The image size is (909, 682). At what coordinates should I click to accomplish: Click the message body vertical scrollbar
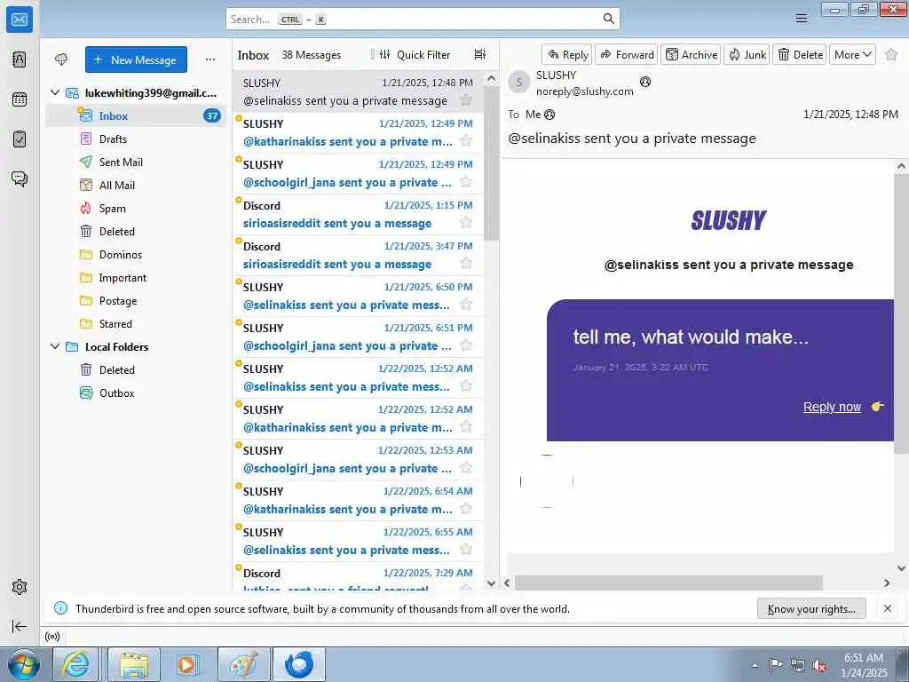click(902, 313)
